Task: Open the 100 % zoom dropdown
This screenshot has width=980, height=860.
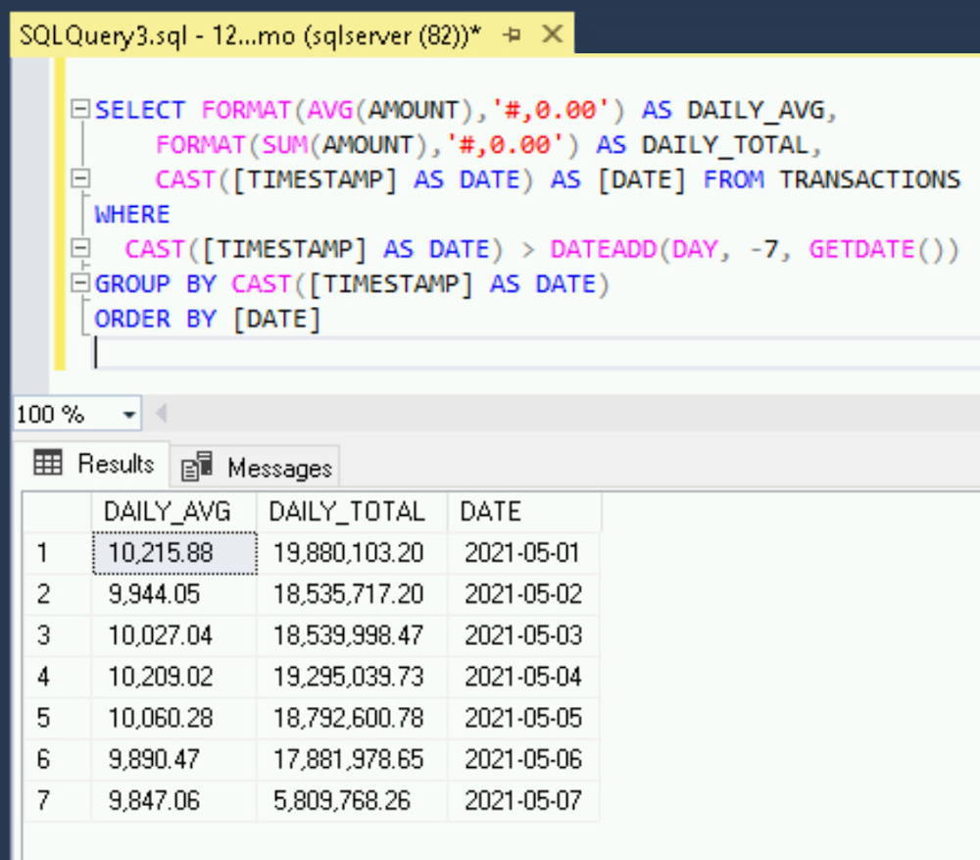Action: [x=128, y=414]
